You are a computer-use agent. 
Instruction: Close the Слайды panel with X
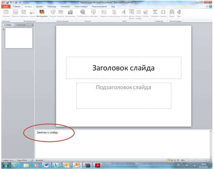pyautogui.click(x=32, y=25)
